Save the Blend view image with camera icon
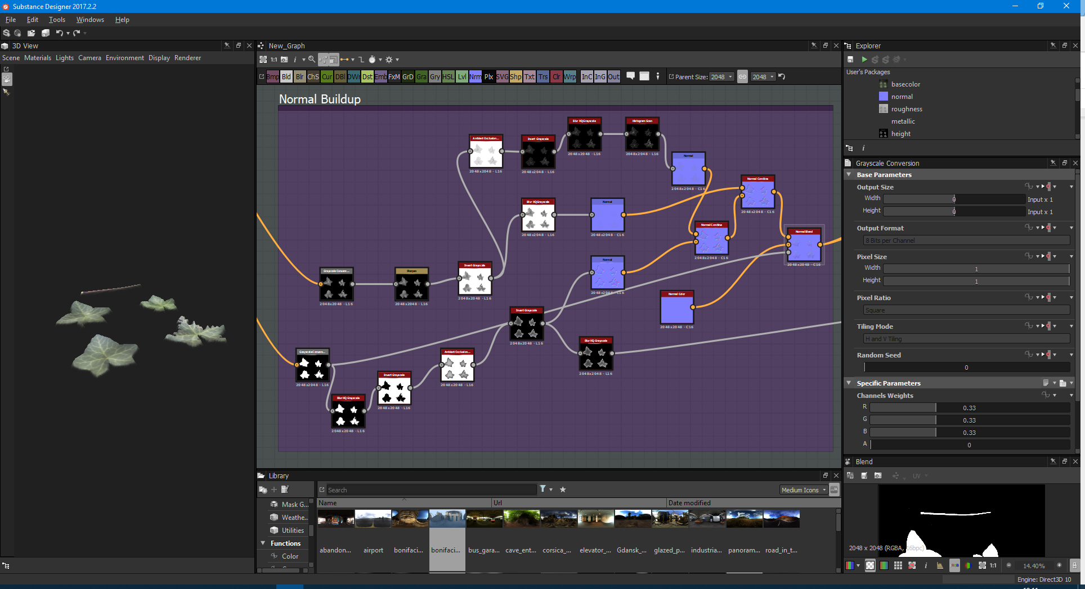 point(878,476)
